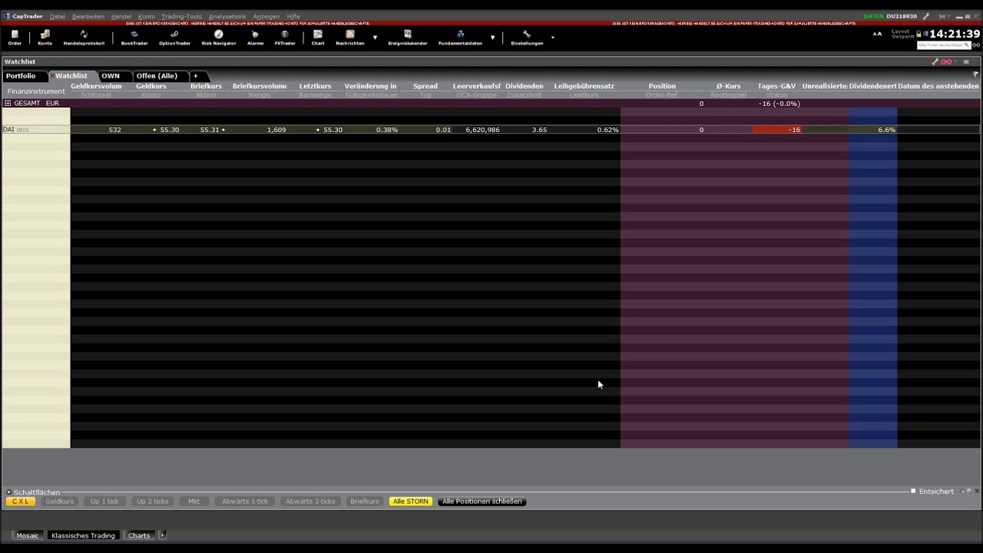Open dropdown beside pink link icon
This screenshot has width=983, height=553.
click(956, 61)
